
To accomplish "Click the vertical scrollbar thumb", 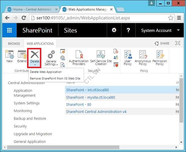I will [181, 100].
